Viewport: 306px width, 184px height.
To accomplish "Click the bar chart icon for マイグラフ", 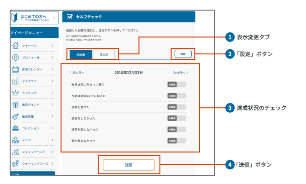I will click(15, 81).
